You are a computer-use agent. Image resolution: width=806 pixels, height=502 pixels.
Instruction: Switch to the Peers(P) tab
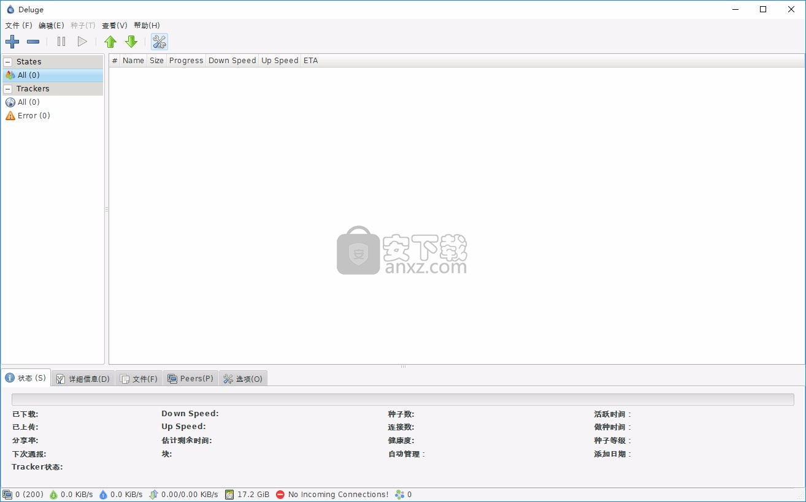191,379
